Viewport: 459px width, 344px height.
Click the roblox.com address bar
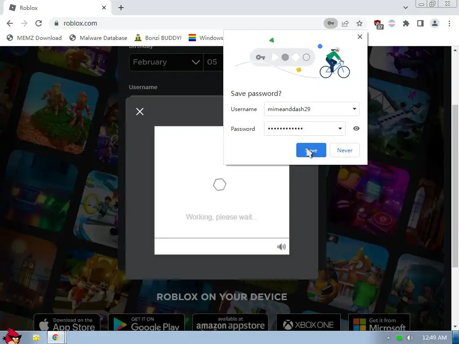[187, 23]
